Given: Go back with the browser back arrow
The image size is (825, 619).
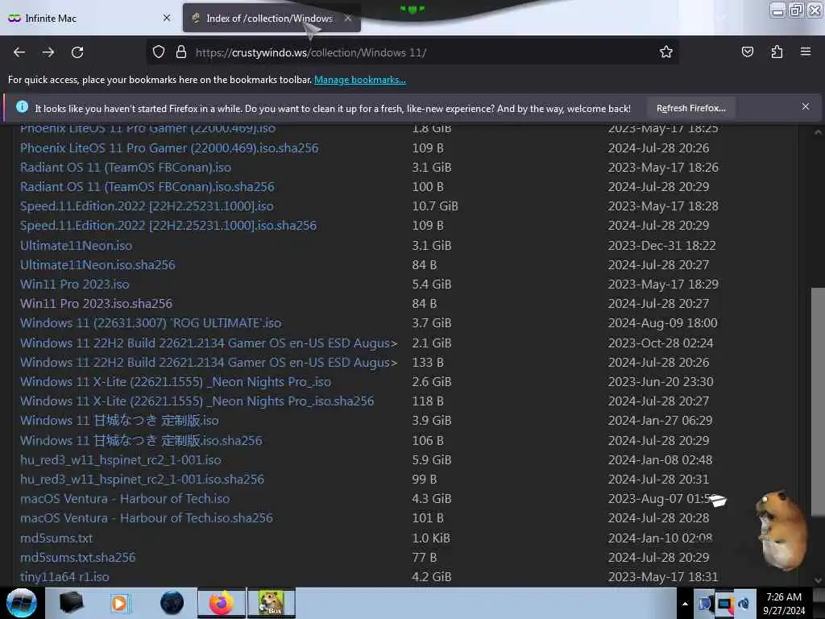Looking at the screenshot, I should coord(19,52).
